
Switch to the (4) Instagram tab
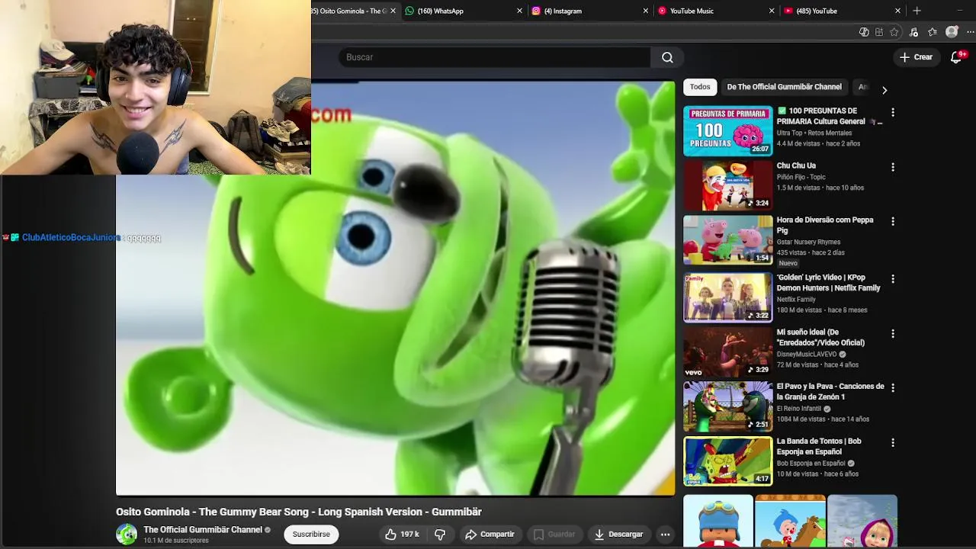pos(589,11)
